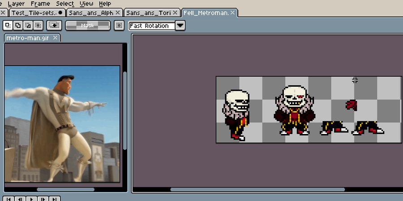The height and width of the screenshot is (201, 403).
Task: Click the horizontal scrollbar of metro-man.gif view
Action: pos(66,190)
